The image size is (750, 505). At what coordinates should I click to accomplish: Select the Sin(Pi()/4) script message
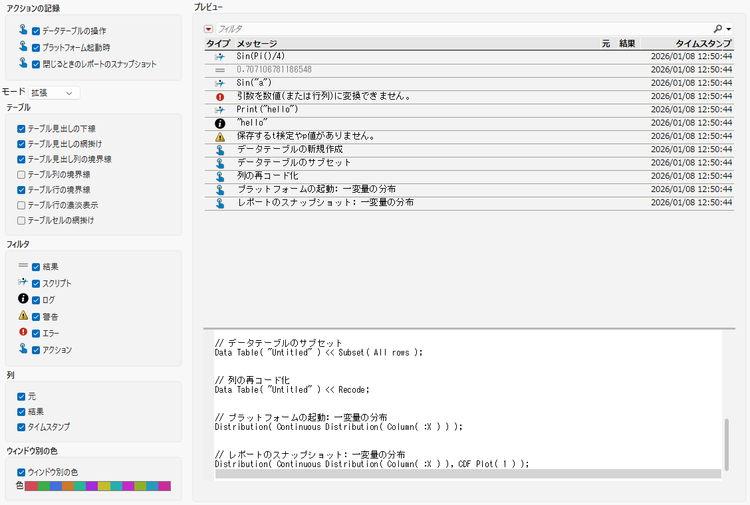pos(261,56)
